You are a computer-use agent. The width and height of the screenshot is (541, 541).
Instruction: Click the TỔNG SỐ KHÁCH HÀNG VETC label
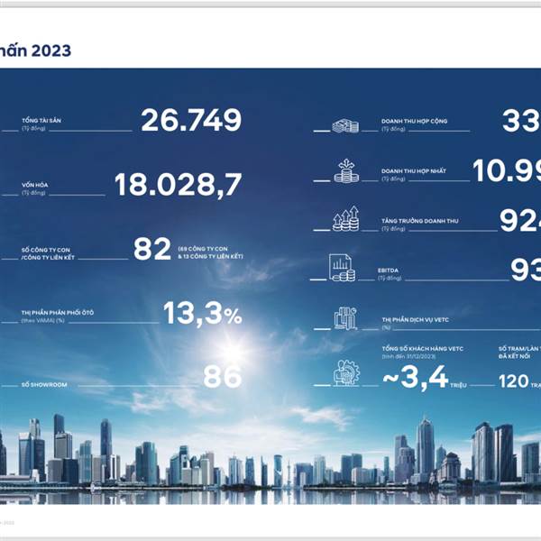423,348
